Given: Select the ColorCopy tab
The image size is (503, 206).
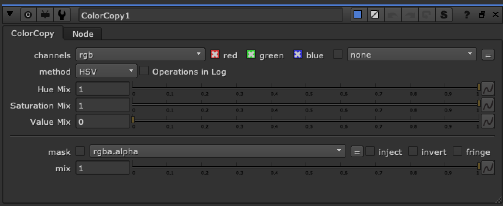Looking at the screenshot, I should point(33,34).
